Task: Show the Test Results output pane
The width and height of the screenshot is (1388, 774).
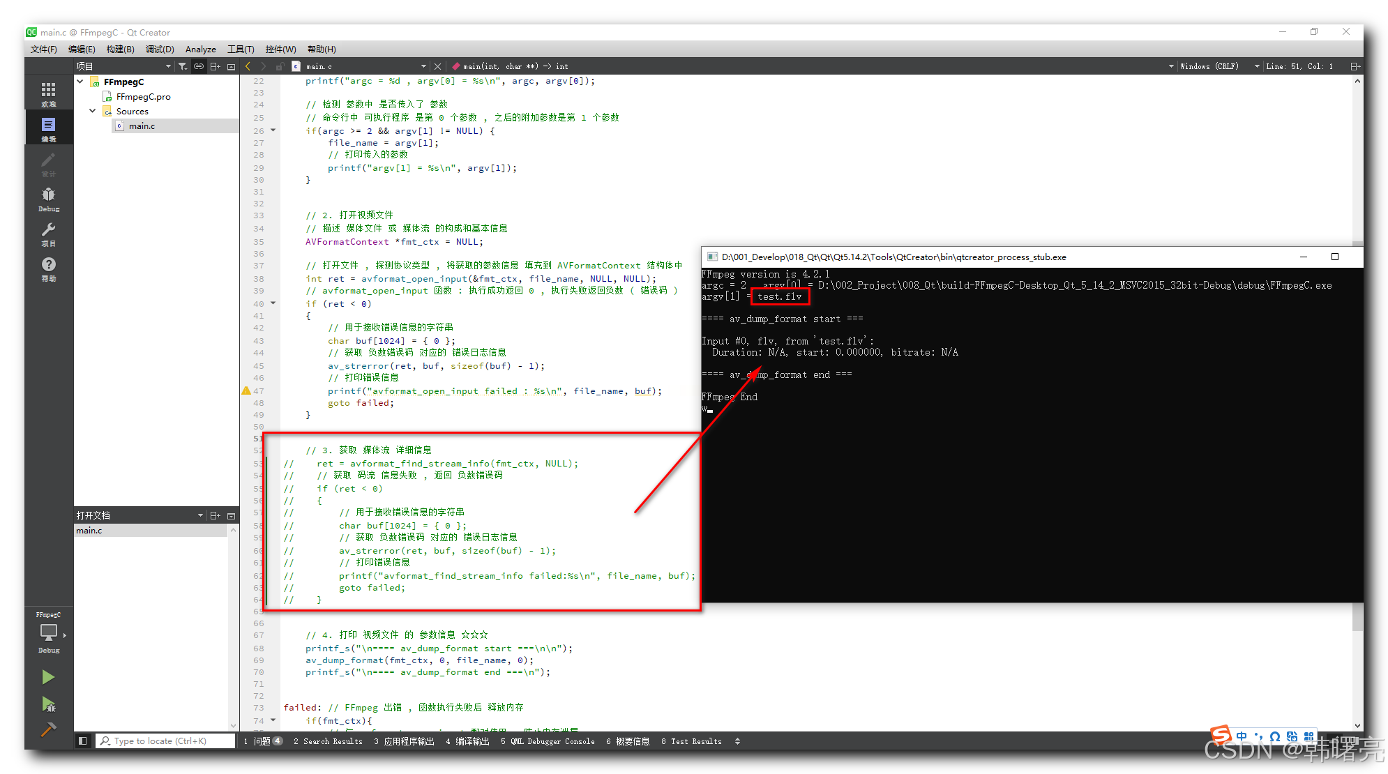Action: click(691, 741)
